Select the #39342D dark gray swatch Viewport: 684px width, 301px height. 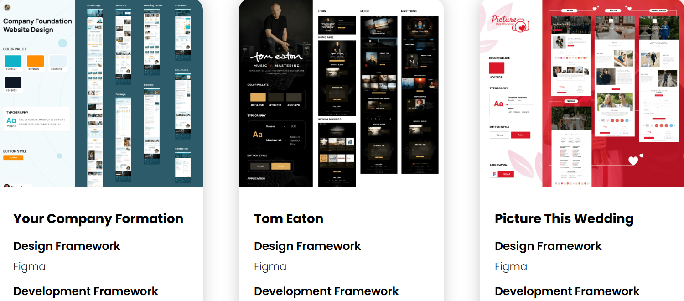tap(294, 97)
